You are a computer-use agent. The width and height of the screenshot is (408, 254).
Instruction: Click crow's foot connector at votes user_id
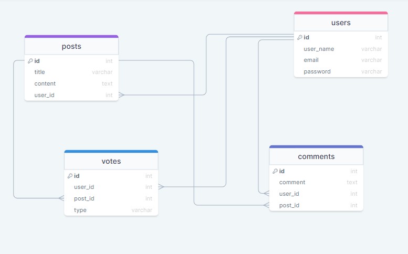pyautogui.click(x=161, y=187)
